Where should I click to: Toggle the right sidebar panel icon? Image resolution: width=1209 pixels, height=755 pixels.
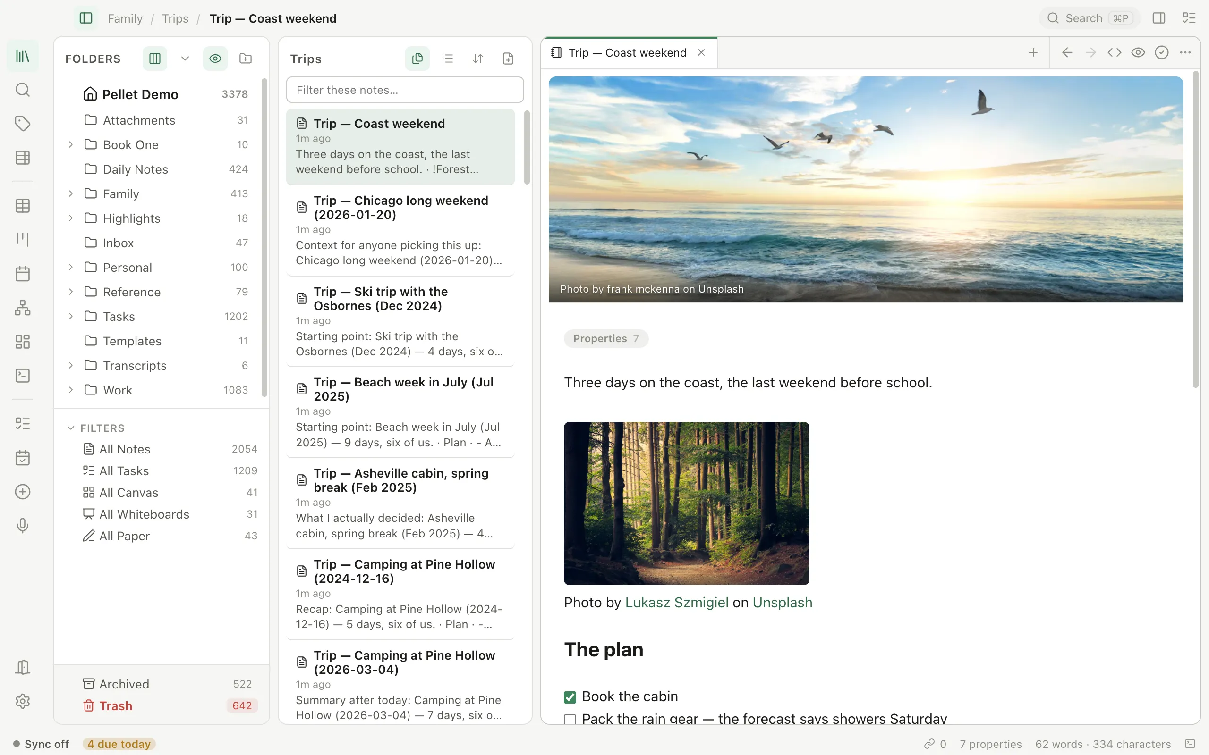click(x=1158, y=18)
